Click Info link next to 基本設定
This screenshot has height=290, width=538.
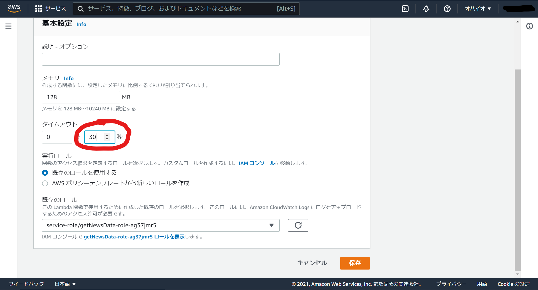[81, 24]
